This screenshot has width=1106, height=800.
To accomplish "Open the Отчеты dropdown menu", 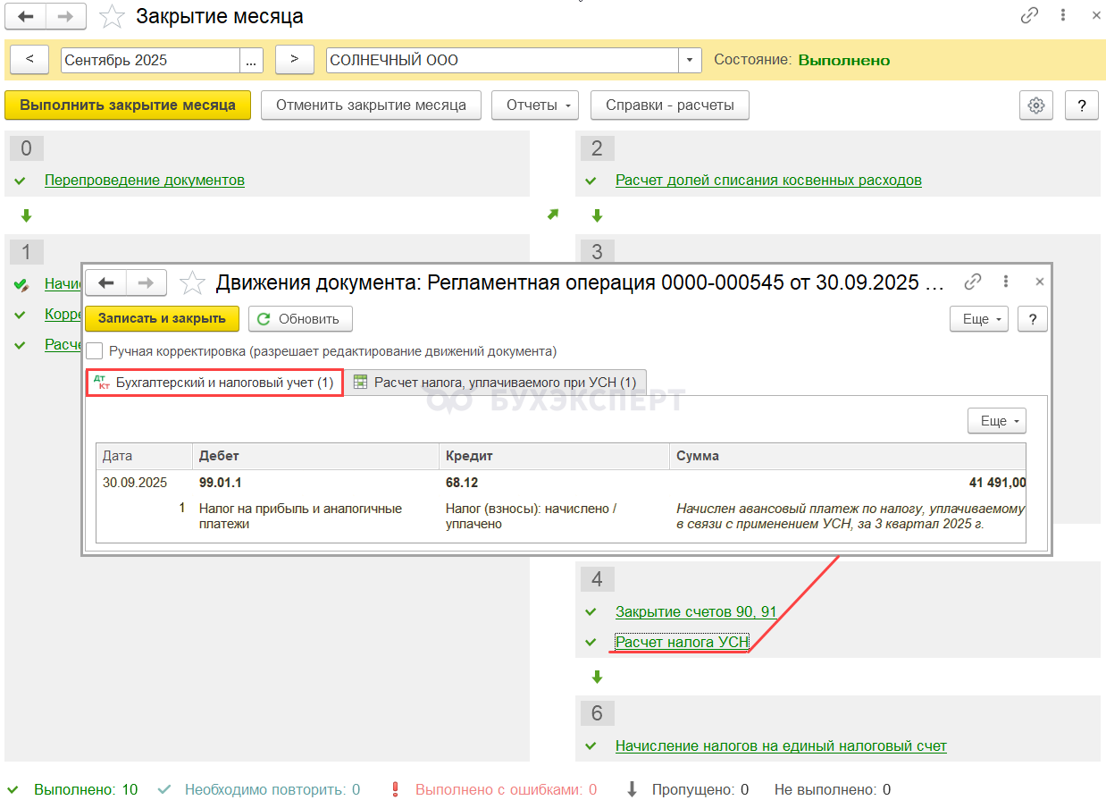I will click(x=535, y=105).
